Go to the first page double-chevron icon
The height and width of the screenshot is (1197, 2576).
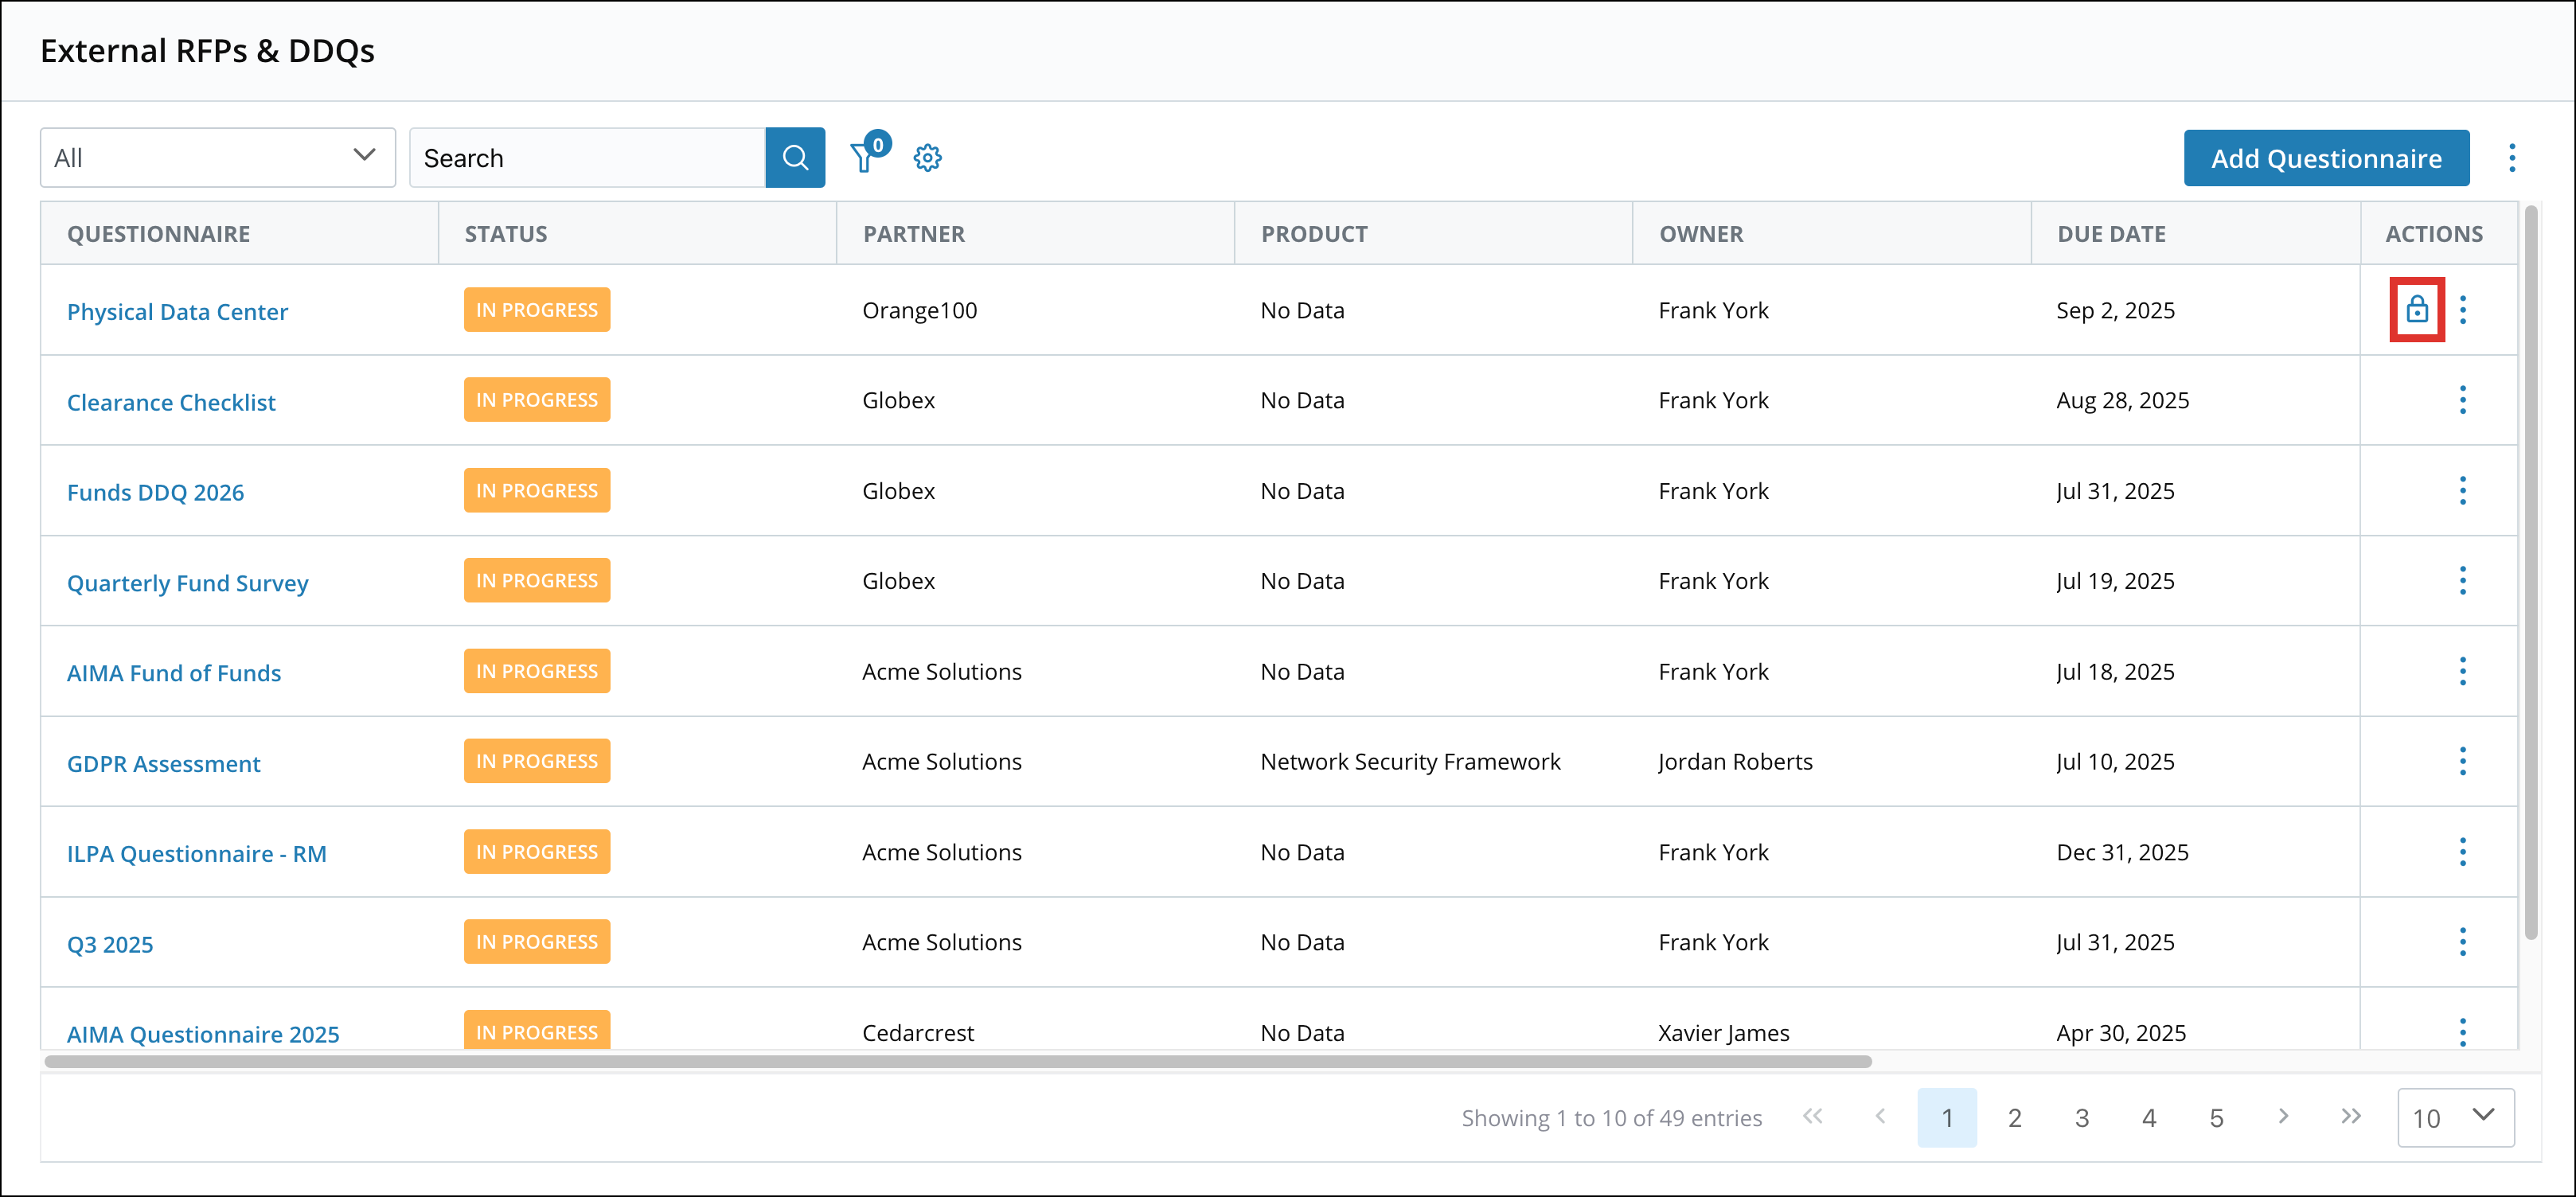tap(1813, 1117)
